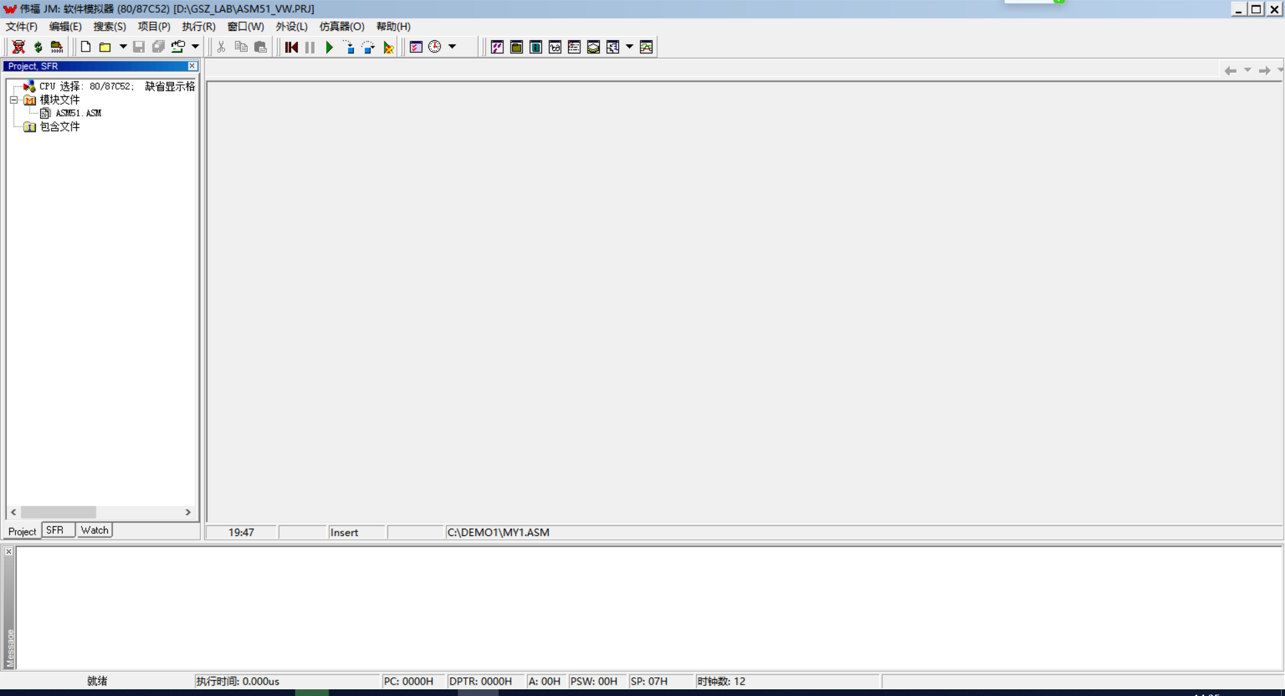The width and height of the screenshot is (1285, 696).
Task: Switch to the Watch tab
Action: [94, 530]
